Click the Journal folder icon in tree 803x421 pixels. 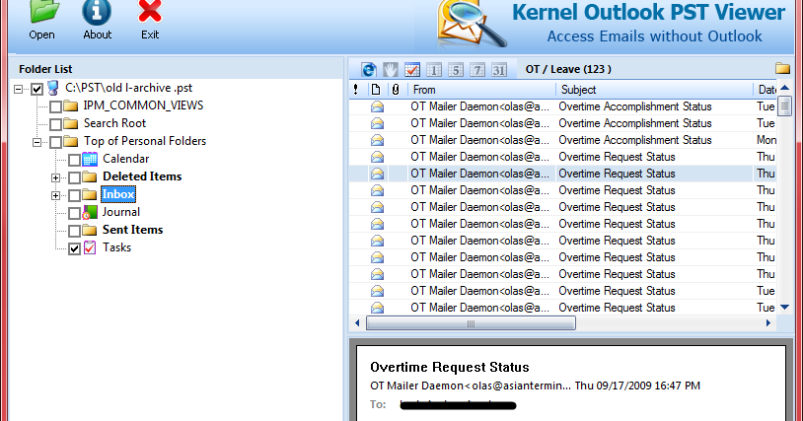pyautogui.click(x=90, y=212)
